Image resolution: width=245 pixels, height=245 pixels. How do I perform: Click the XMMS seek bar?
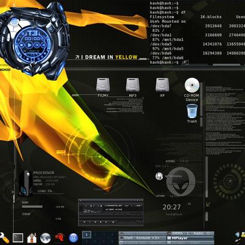click(x=111, y=217)
